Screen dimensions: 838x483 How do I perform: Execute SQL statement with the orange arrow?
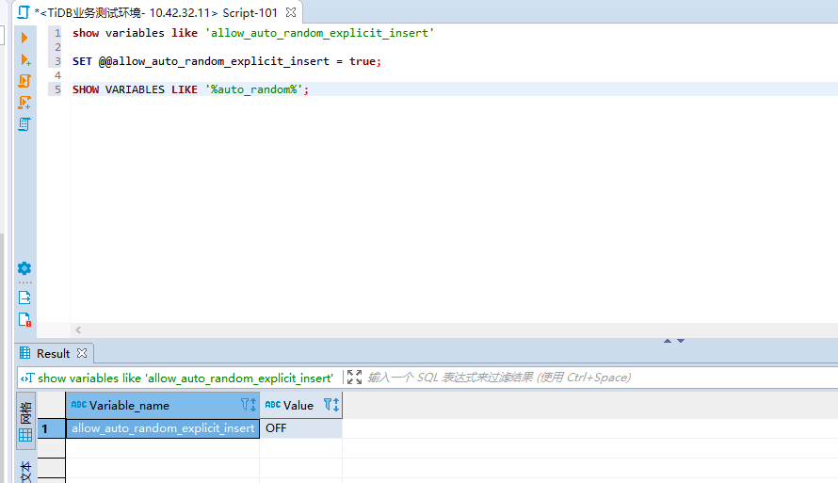(24, 38)
